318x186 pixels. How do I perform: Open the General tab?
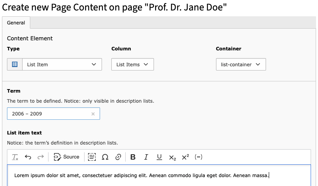point(16,23)
